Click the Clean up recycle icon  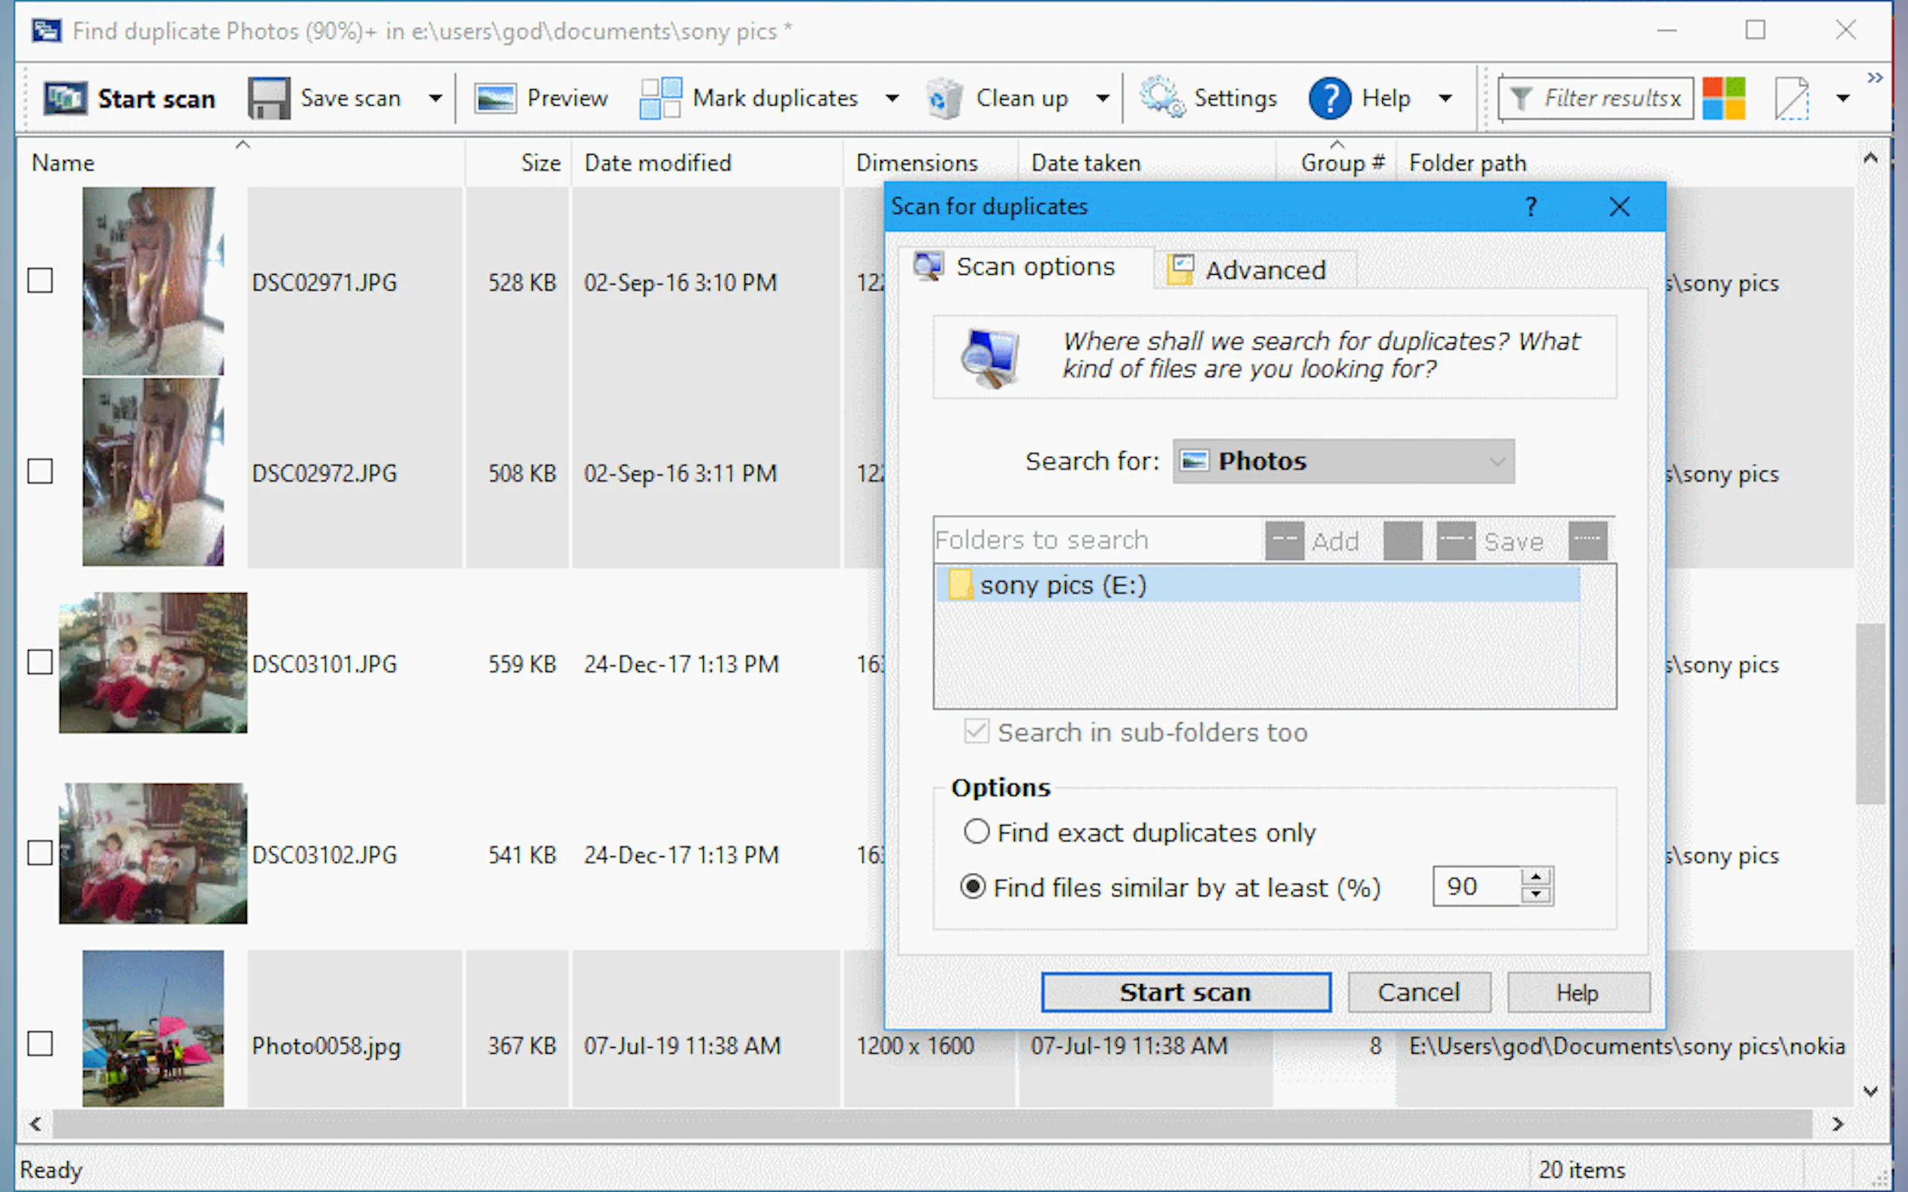(x=944, y=98)
